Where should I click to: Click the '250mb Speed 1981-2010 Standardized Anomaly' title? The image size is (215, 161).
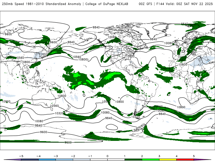42,4
